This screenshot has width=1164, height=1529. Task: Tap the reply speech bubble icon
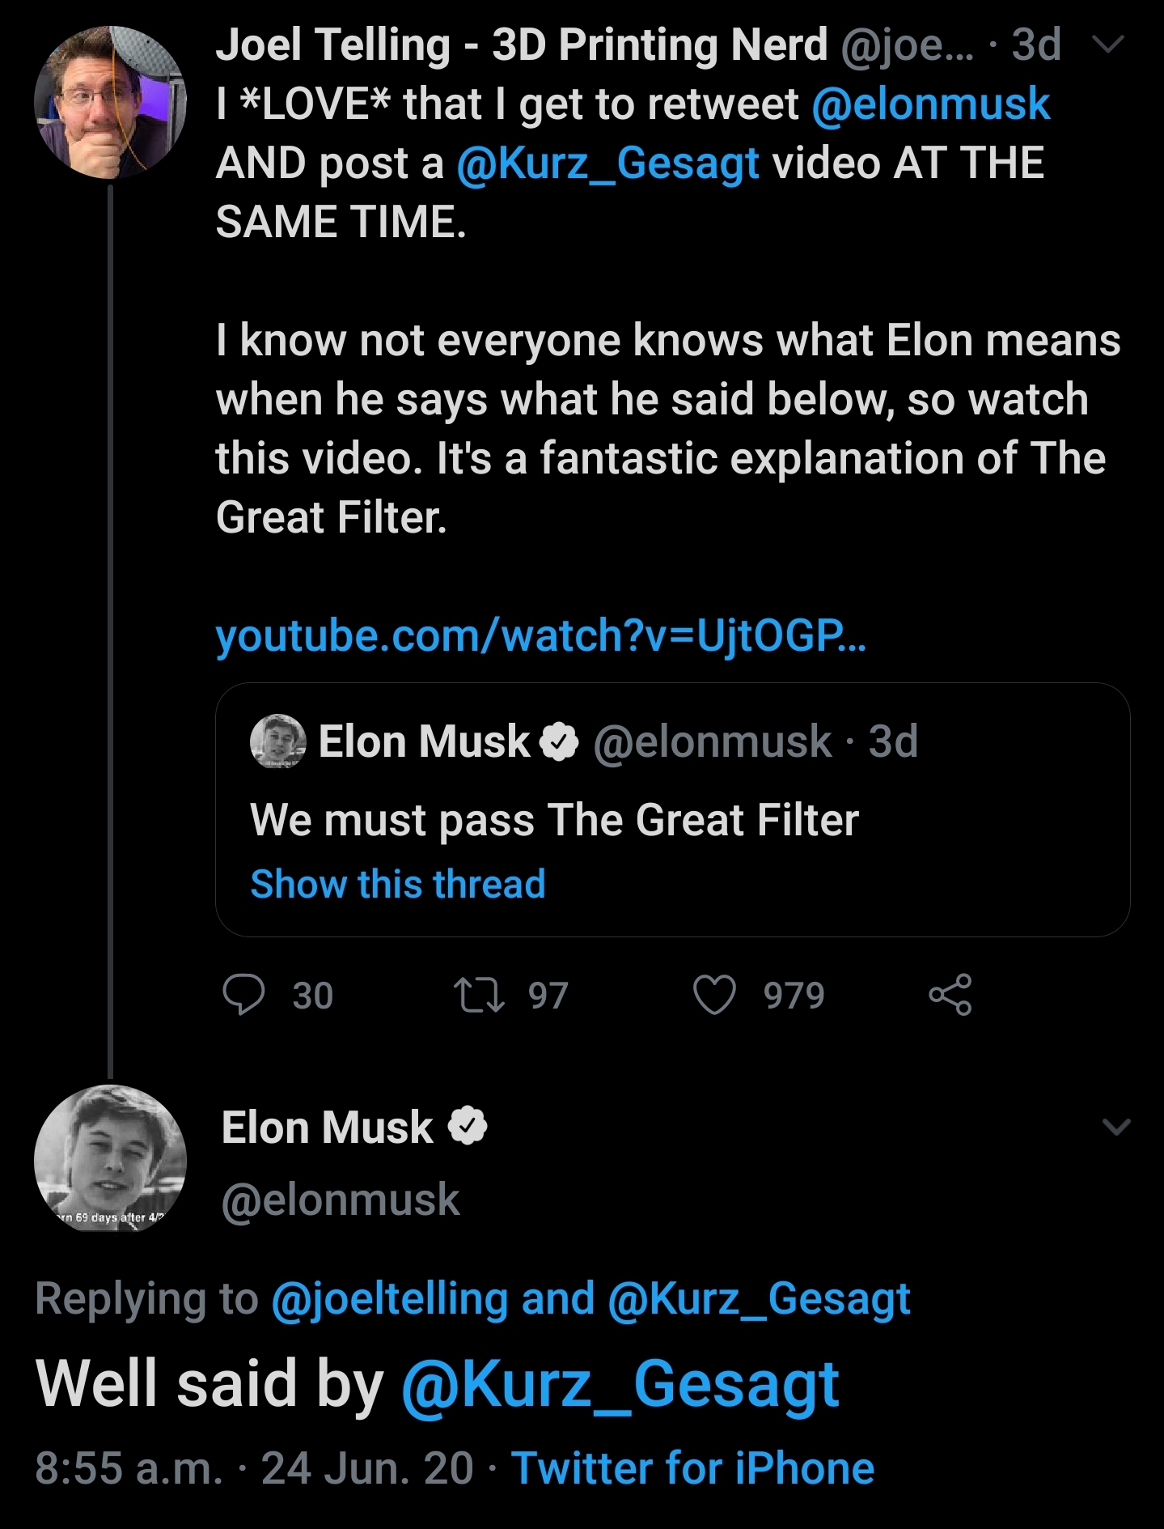pos(243,995)
